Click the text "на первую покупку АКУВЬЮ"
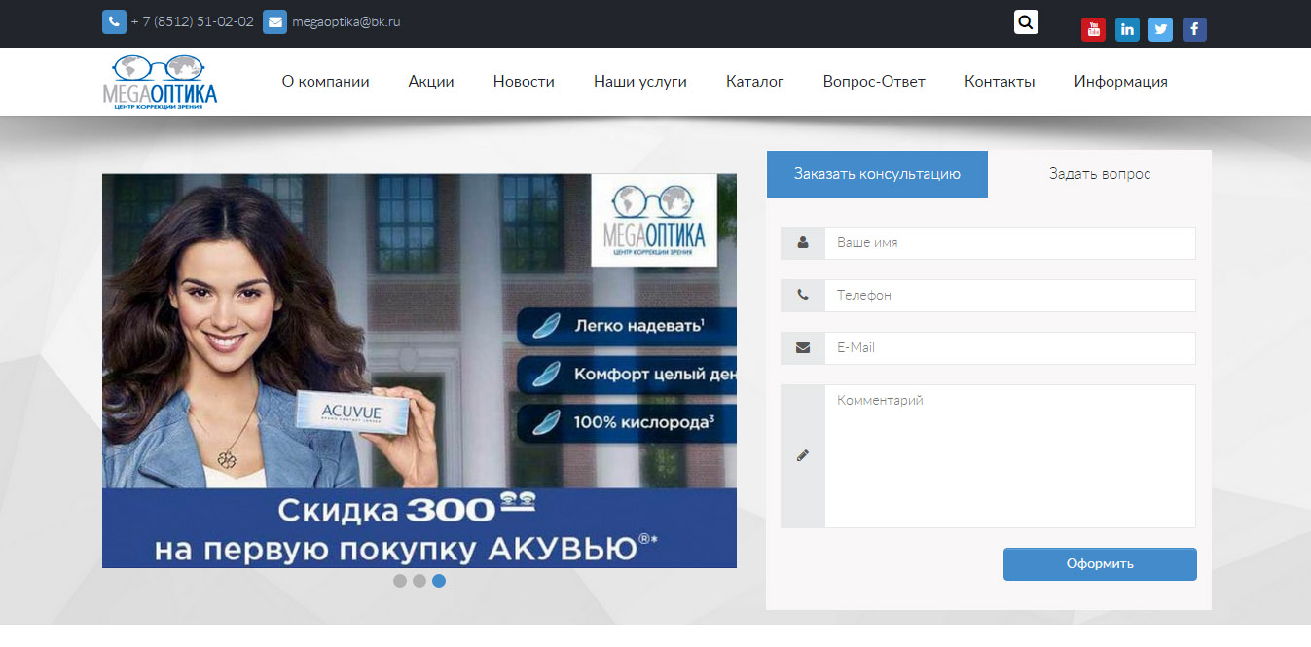This screenshot has height=647, width=1311. (407, 550)
